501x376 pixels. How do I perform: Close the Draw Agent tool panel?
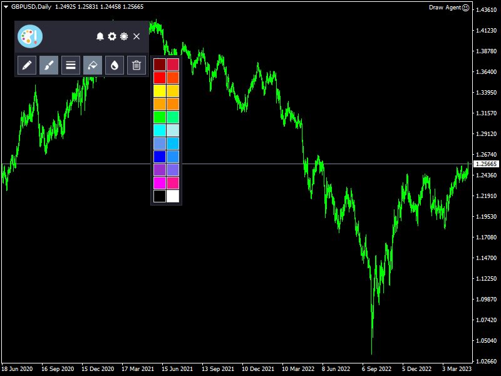tap(137, 36)
